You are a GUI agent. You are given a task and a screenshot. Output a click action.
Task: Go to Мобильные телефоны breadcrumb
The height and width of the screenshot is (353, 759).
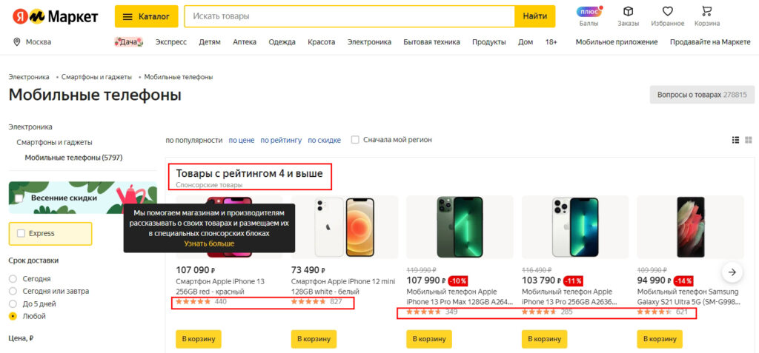pos(179,77)
